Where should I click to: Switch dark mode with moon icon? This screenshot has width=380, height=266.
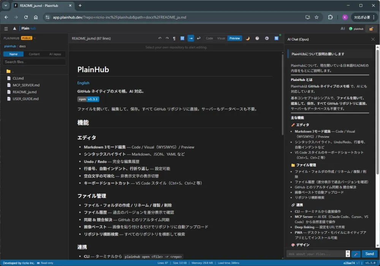pyautogui.click(x=248, y=38)
